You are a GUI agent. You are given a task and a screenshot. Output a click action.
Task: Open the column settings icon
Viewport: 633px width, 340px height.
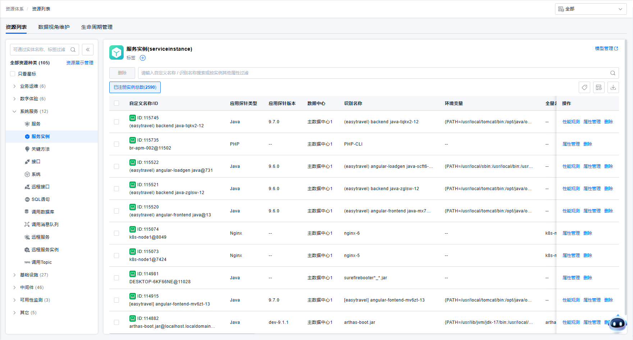599,87
